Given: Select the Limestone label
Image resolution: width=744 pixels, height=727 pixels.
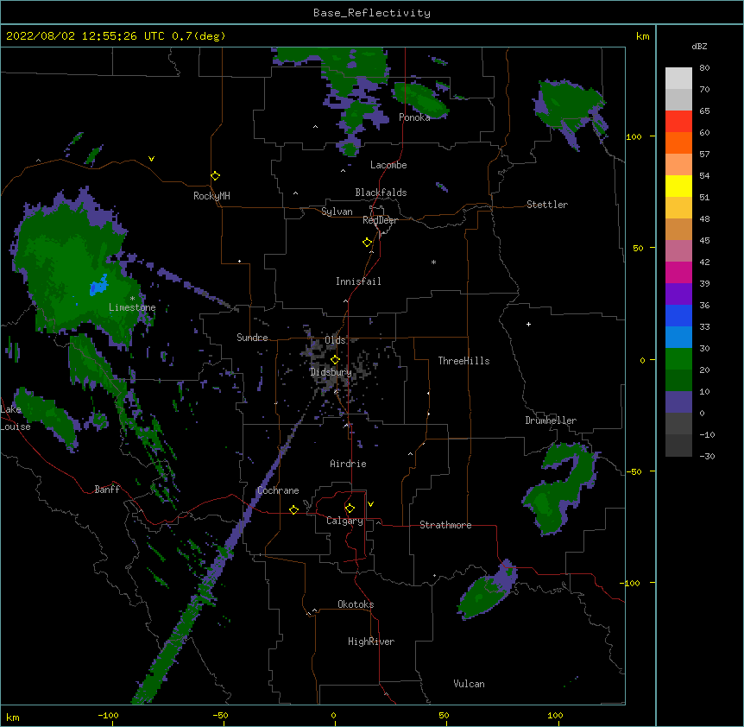Looking at the screenshot, I should pyautogui.click(x=132, y=307).
